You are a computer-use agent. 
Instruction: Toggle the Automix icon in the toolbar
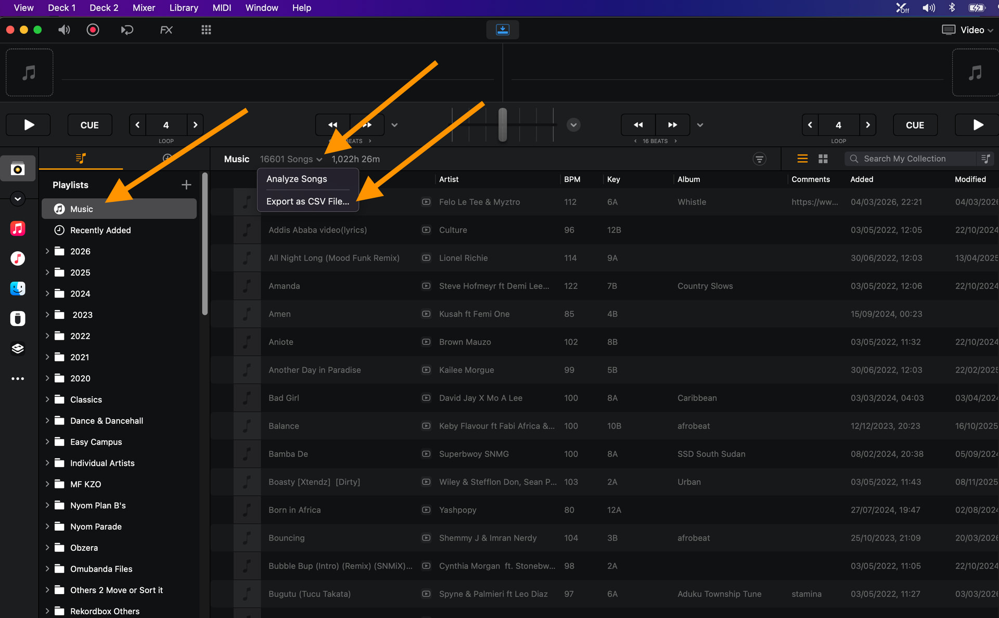127,30
